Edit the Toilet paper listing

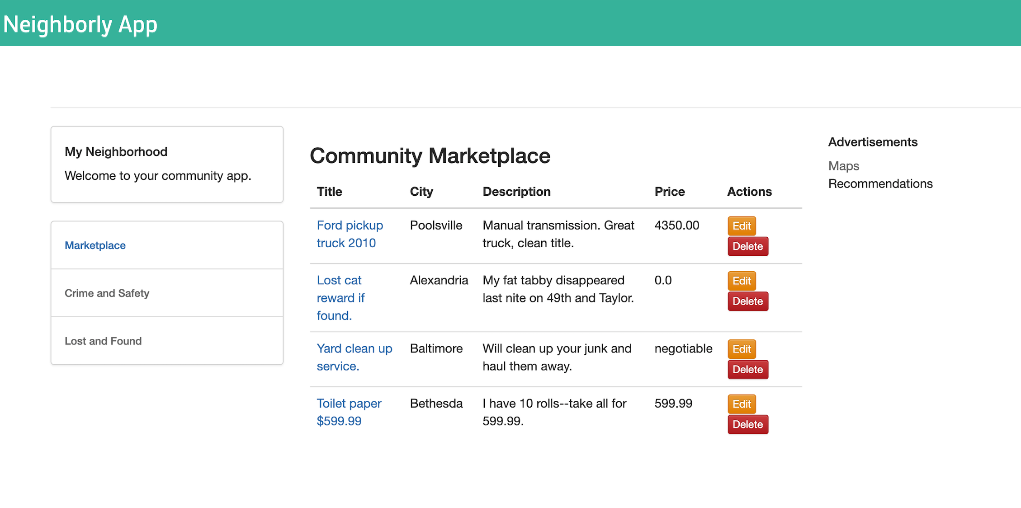tap(741, 404)
